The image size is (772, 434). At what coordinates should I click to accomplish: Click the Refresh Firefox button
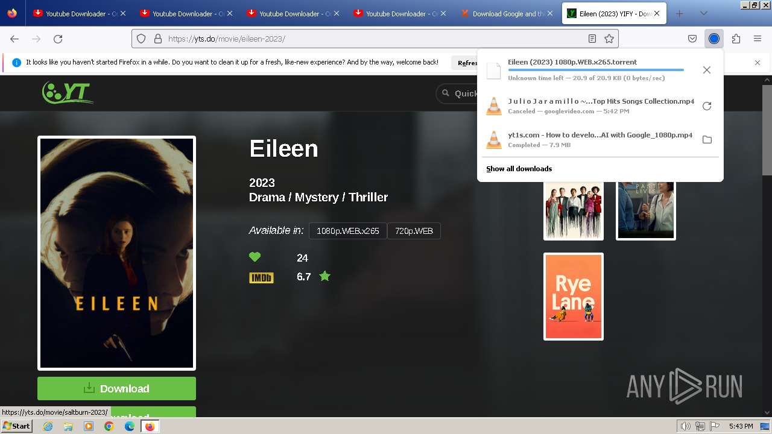click(x=466, y=63)
